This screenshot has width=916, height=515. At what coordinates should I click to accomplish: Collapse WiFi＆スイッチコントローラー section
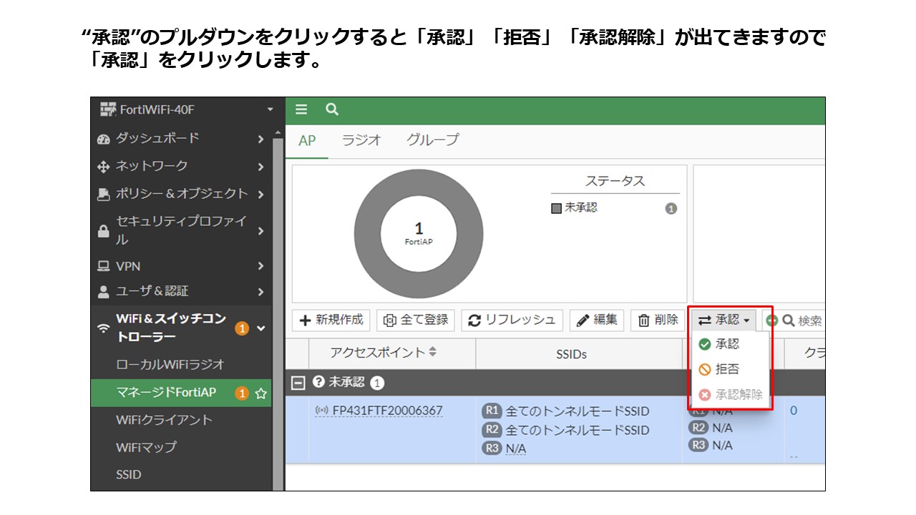point(181,328)
